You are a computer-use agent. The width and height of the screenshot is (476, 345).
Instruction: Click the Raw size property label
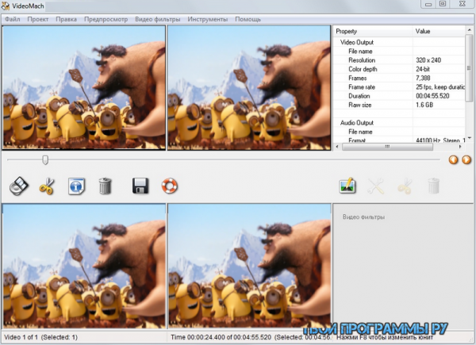tap(360, 105)
